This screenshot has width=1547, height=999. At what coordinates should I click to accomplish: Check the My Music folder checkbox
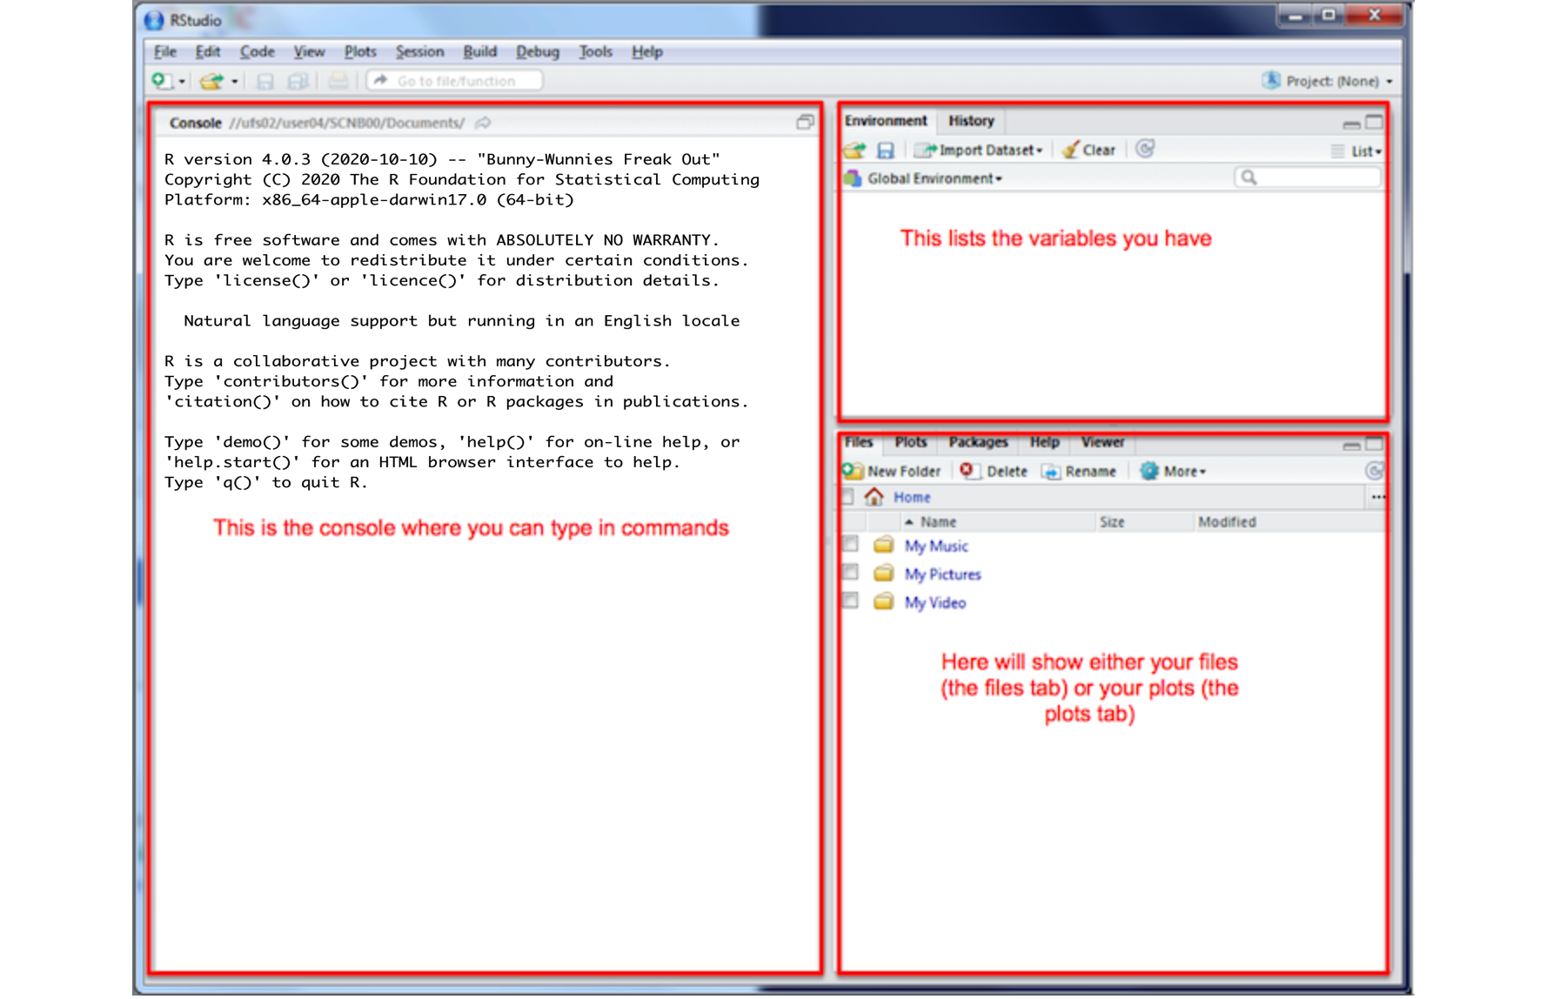850,545
